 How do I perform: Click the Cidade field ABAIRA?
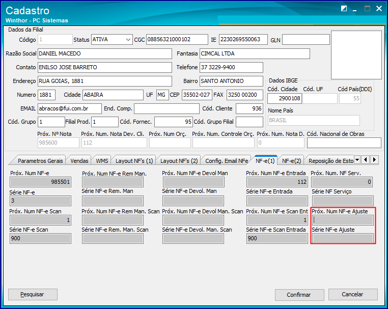113,95
